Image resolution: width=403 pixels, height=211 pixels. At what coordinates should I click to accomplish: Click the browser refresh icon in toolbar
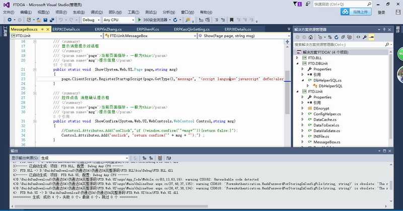[175, 20]
